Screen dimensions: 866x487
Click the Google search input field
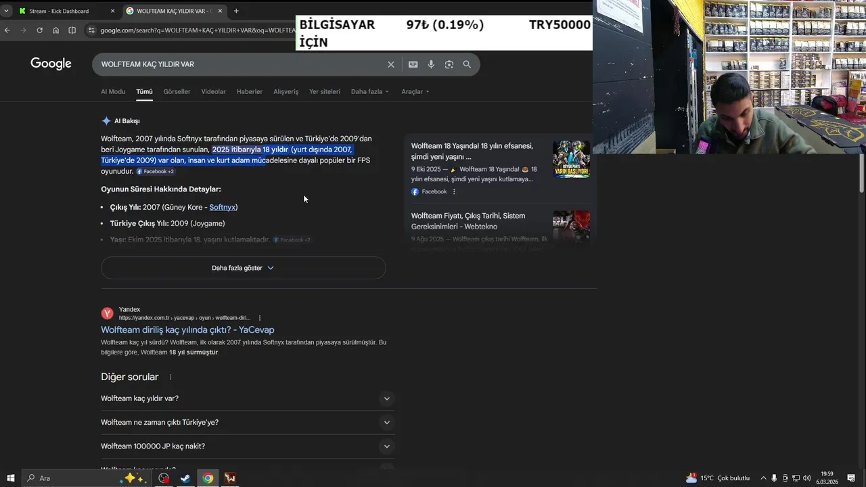tap(240, 64)
